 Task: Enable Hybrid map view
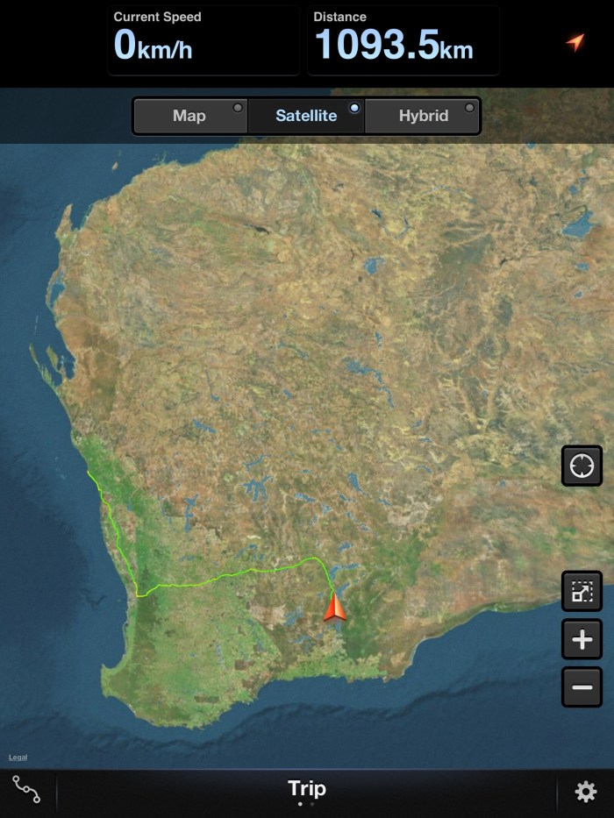point(423,116)
